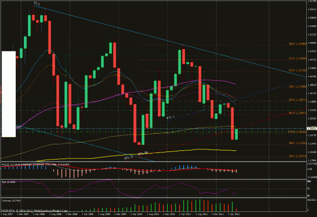Click the 1.38510 price axis label

312,85
